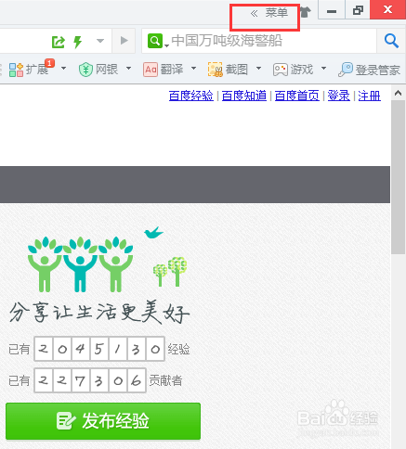The width and height of the screenshot is (406, 449).
Task: Click the 游戏 text label
Action: (x=302, y=70)
